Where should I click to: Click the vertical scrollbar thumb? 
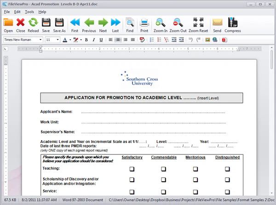pyautogui.click(x=271, y=60)
